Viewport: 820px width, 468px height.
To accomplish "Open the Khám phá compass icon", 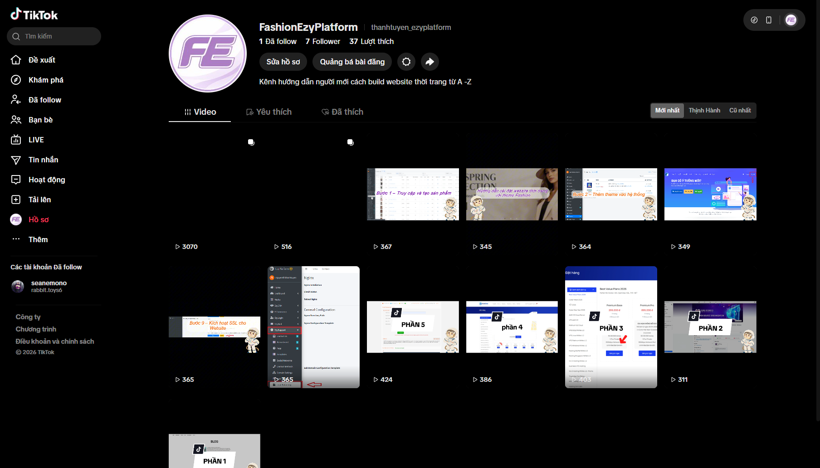I will [x=16, y=80].
